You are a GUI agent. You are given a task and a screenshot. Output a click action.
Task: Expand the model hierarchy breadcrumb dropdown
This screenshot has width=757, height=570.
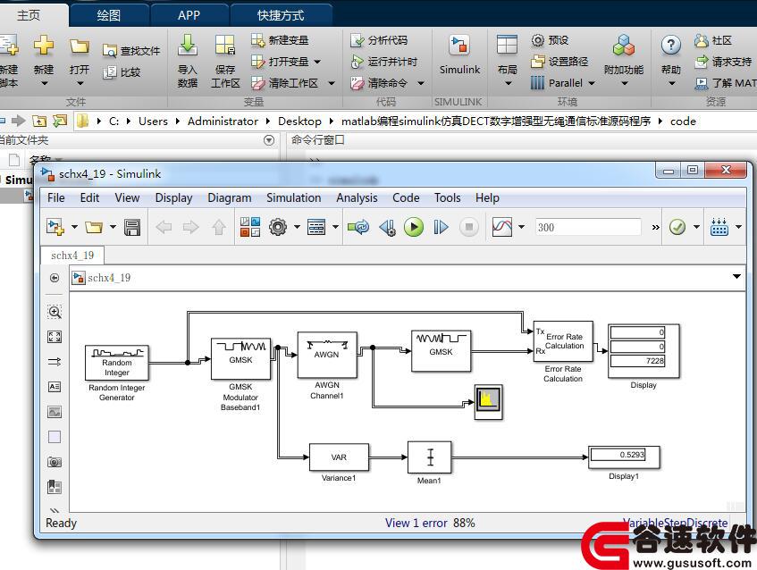[x=736, y=277]
